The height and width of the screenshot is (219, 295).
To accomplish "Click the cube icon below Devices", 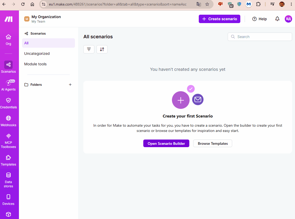I will (x=8, y=214).
